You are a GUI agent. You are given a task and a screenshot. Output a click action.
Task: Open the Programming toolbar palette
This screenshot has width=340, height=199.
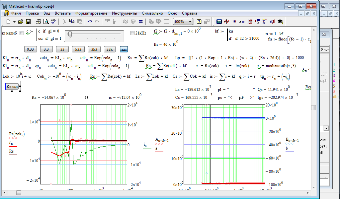tap(265, 22)
